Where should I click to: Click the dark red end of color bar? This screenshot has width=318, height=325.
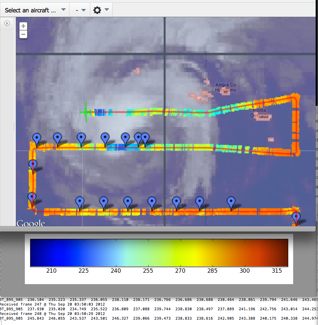(x=282, y=253)
